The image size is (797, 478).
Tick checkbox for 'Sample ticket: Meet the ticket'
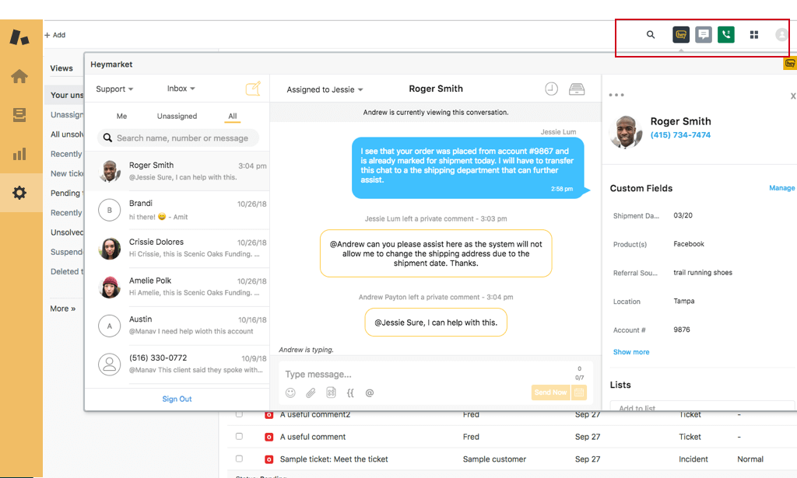coord(239,459)
